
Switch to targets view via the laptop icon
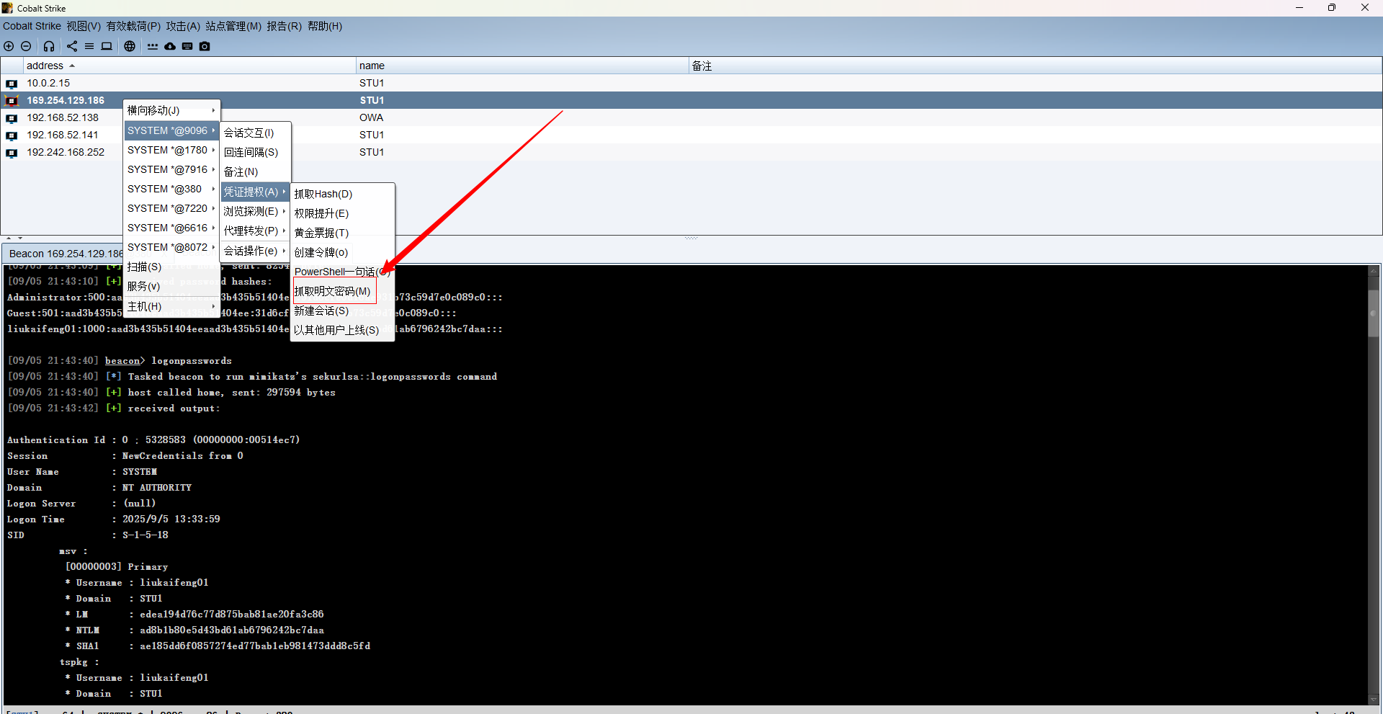(107, 46)
